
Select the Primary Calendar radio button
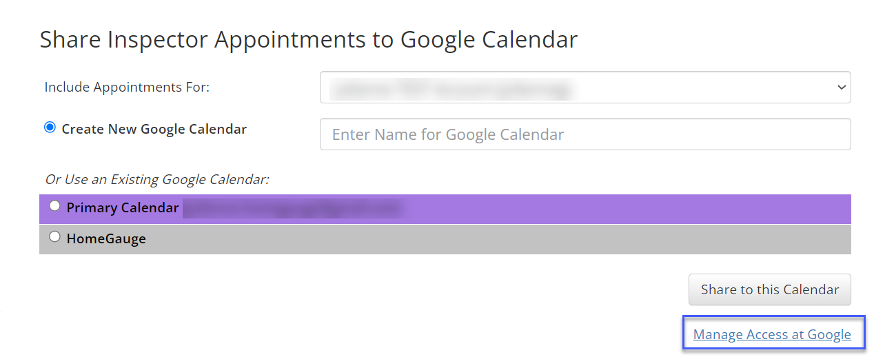(x=55, y=206)
